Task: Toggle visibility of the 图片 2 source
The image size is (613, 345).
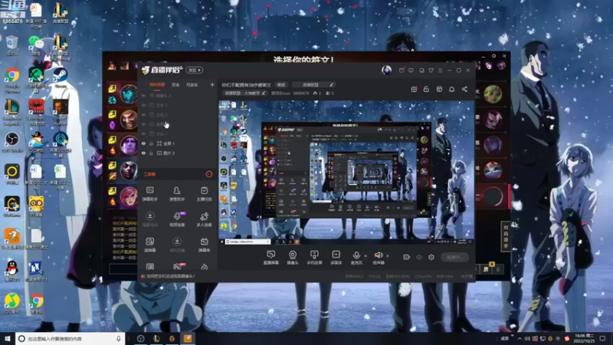Action: tap(144, 153)
